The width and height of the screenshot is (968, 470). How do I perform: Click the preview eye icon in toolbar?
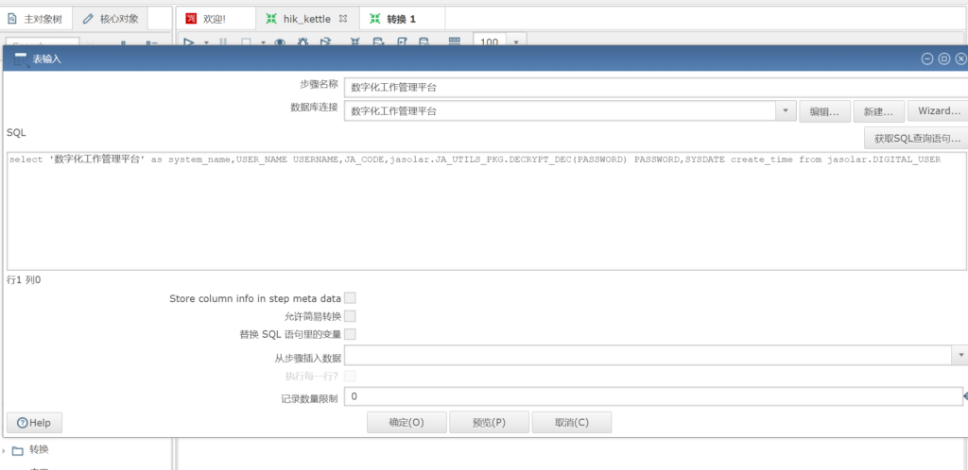[x=280, y=42]
